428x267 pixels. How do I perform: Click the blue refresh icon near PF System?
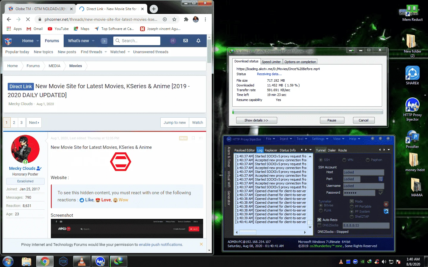pos(386,211)
